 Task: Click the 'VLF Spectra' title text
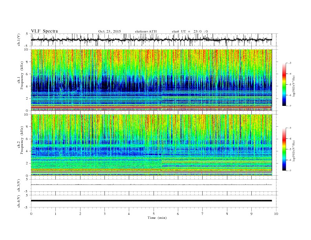[x=44, y=31]
